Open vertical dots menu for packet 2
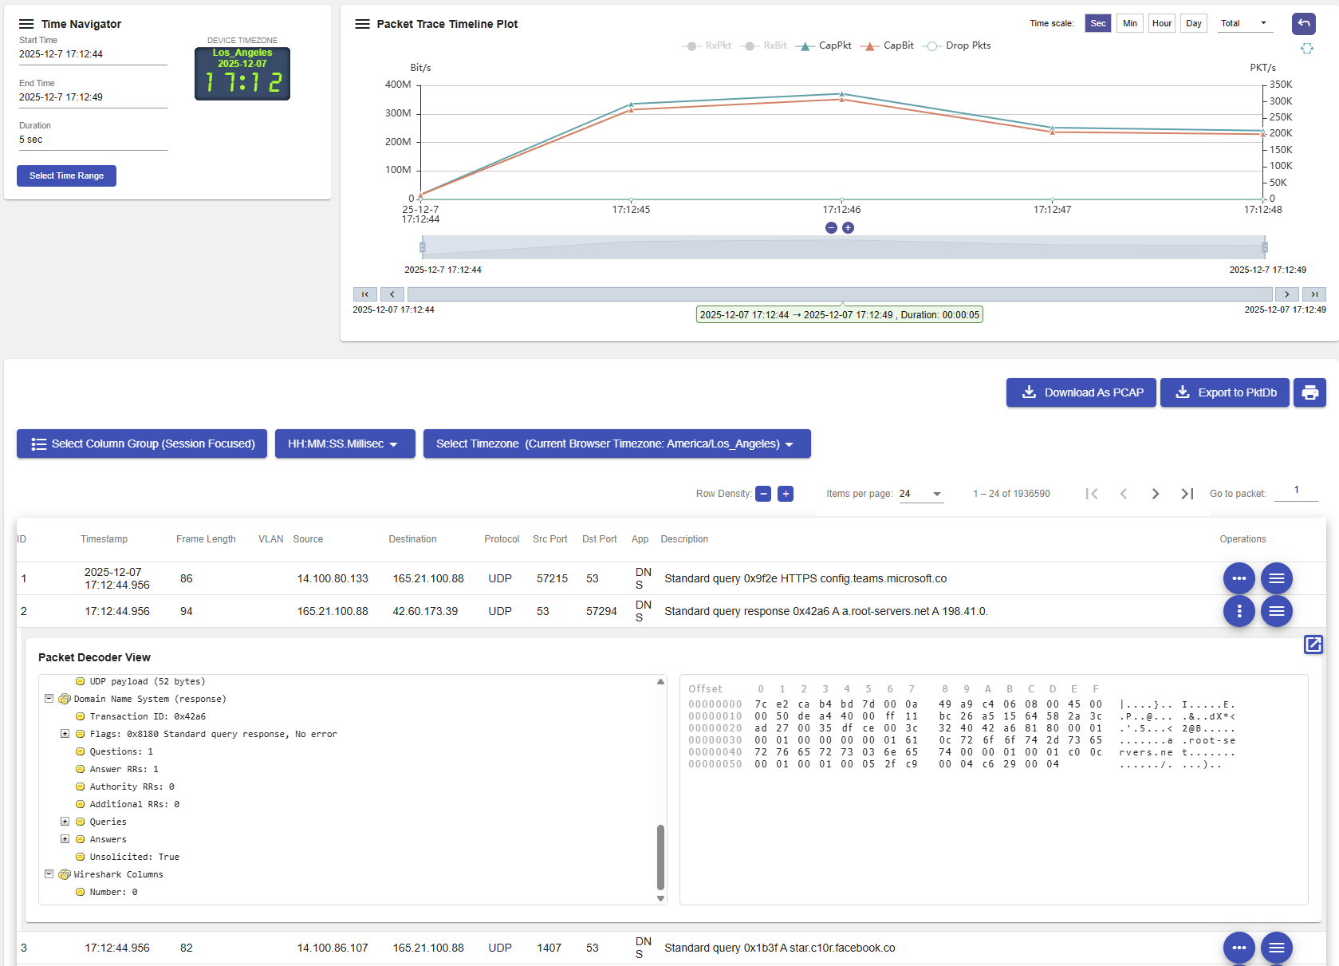Viewport: 1339px width, 966px height. coord(1239,611)
